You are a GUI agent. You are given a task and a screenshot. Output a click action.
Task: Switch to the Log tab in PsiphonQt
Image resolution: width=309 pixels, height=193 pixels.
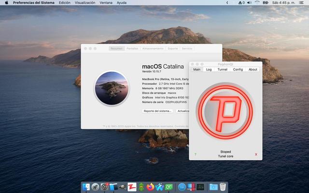(209, 69)
